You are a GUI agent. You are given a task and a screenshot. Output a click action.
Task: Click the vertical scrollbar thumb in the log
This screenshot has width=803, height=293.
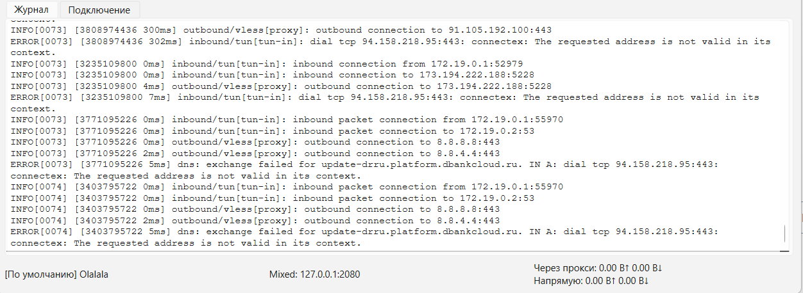click(x=784, y=234)
